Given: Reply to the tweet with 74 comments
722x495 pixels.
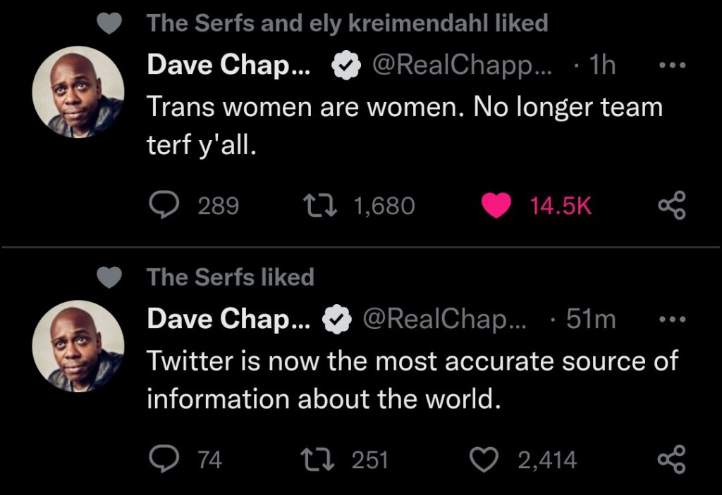Looking at the screenshot, I should (164, 460).
